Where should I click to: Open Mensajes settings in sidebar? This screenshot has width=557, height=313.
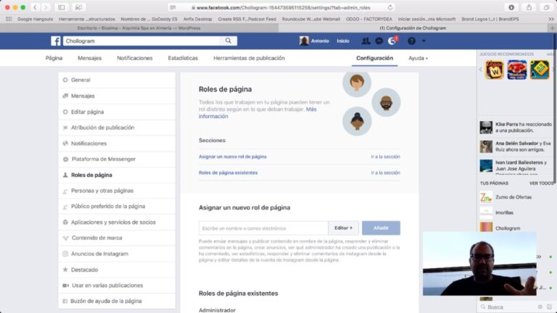(x=117, y=96)
